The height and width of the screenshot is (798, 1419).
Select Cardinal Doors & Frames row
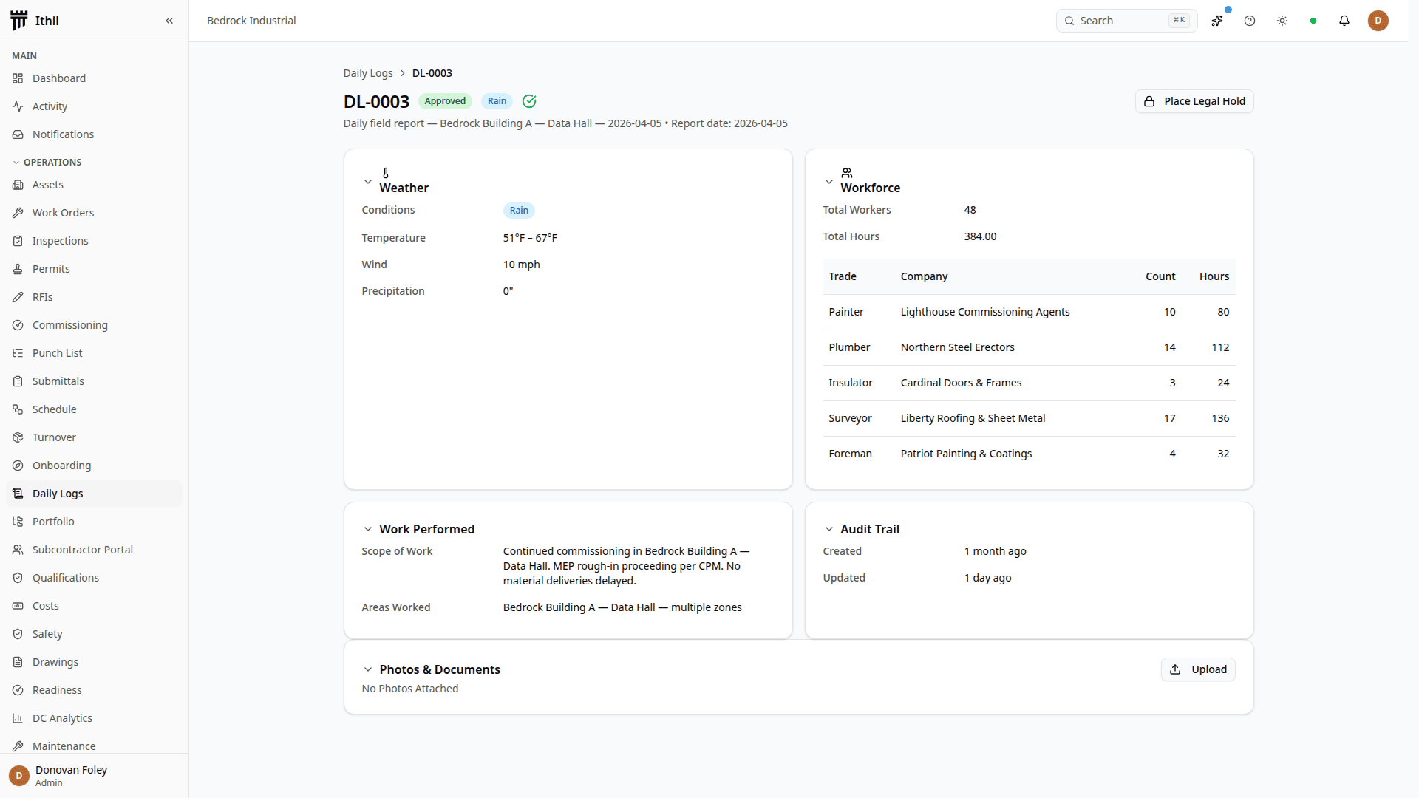point(1029,383)
